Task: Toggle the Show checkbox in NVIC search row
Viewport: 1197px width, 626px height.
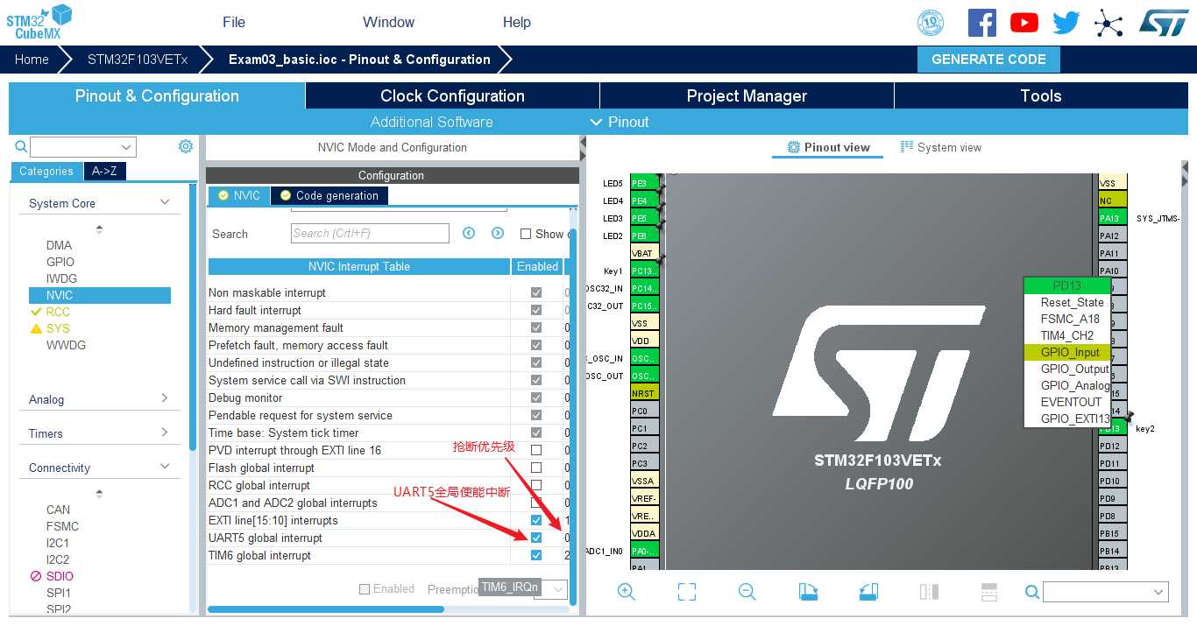Action: [526, 234]
